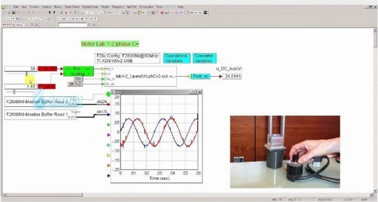Open the Digital Power menu

coord(90,7)
